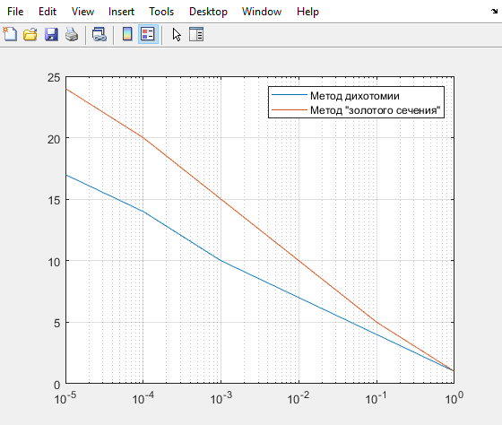Viewport: 502px width, 425px height.
Task: Select the Edit Plot arrow tool
Action: (x=177, y=34)
